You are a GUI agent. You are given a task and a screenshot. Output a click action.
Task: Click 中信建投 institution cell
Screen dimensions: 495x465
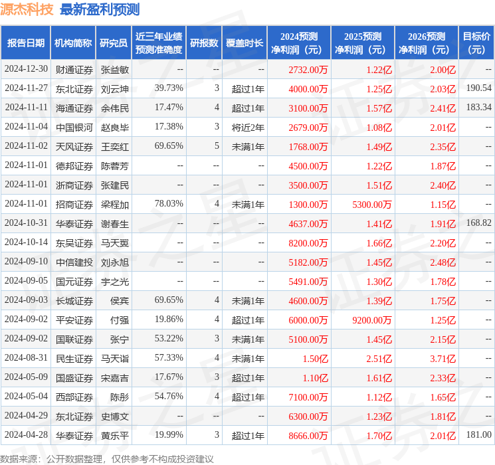point(74,262)
